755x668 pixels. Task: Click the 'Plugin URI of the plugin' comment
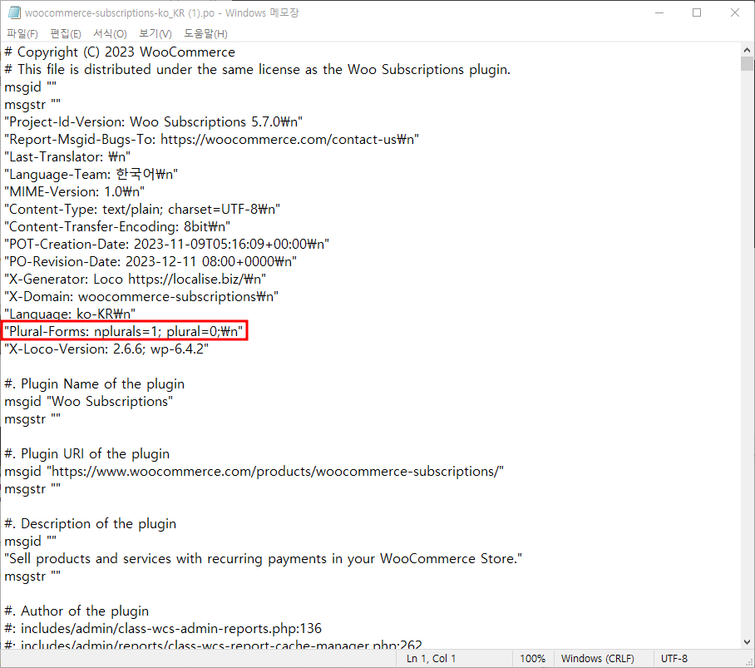87,453
